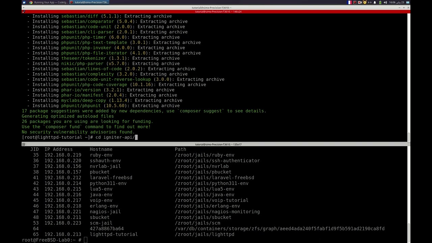Screen dimensions: 432x243
Task: Click the French flag keyboard layout indicator
Action: pos(349,2)
